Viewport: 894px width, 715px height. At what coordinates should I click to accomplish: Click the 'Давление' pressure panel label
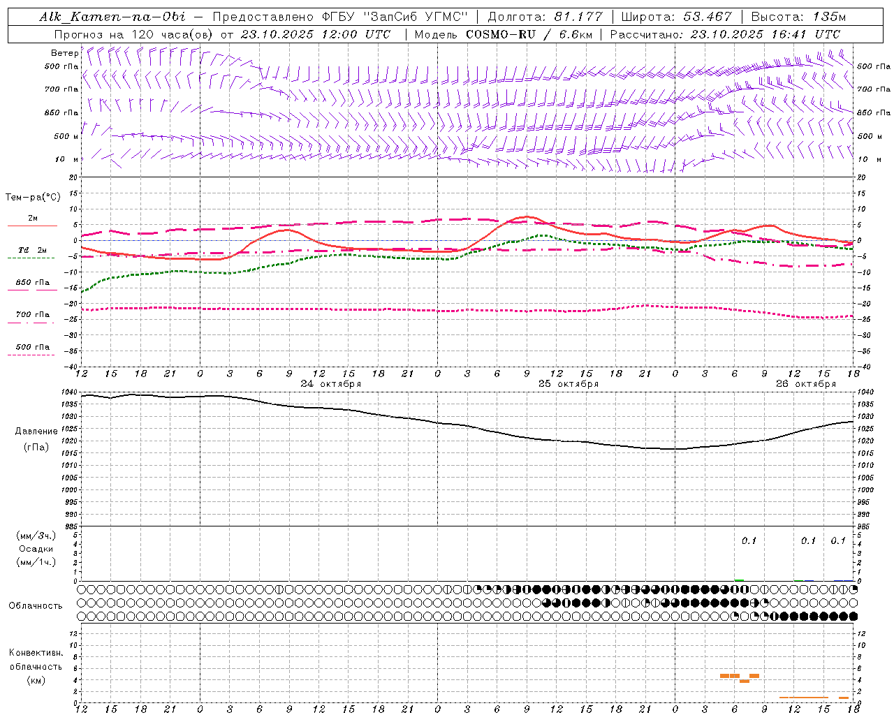(x=36, y=432)
